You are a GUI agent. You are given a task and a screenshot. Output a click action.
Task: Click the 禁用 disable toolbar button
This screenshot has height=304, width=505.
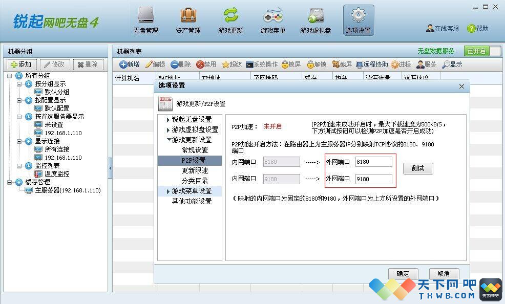[x=206, y=64]
